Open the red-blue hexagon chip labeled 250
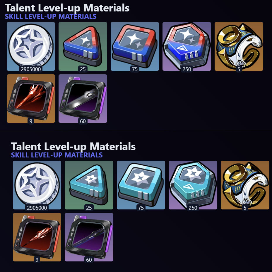This screenshot has width=272, height=272. tap(187, 46)
